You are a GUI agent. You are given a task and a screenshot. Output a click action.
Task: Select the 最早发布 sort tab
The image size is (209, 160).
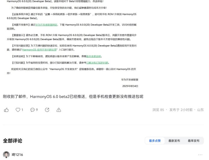coord(194,141)
